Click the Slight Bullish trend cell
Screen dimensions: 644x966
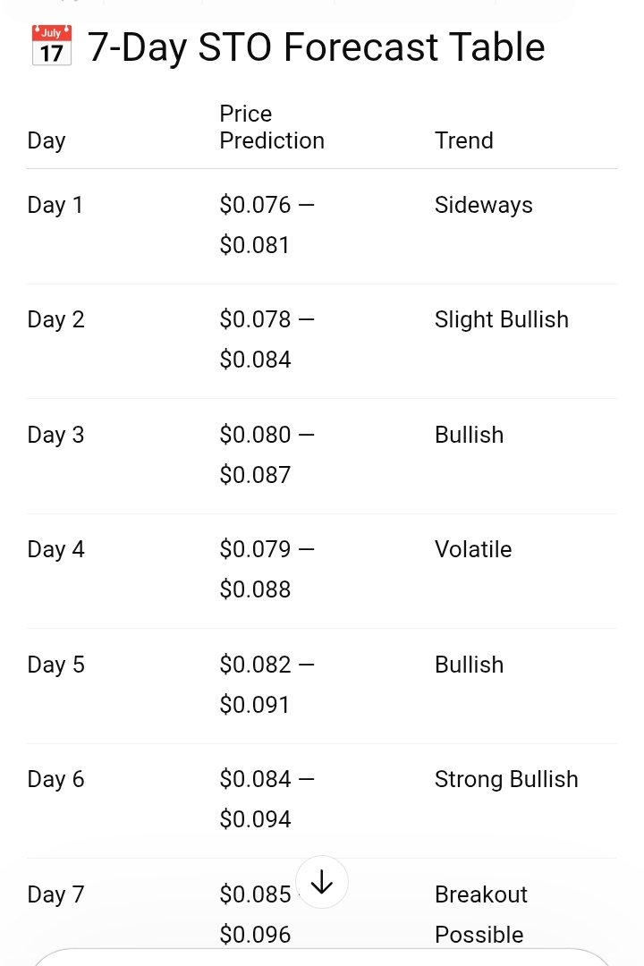coord(501,319)
